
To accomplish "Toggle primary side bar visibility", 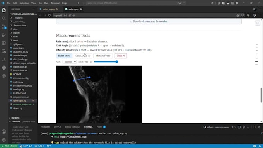I will coord(224,3).
